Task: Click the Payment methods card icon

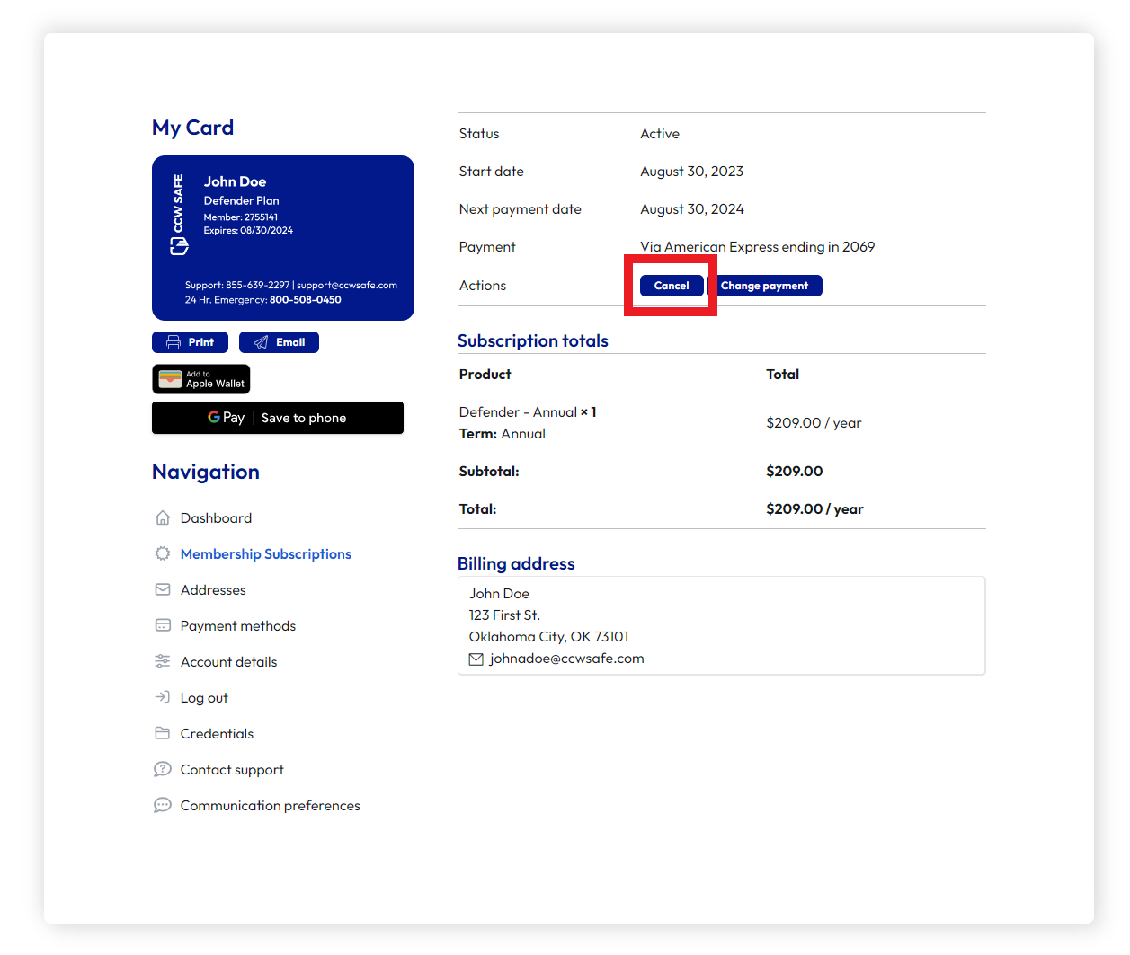Action: (163, 625)
